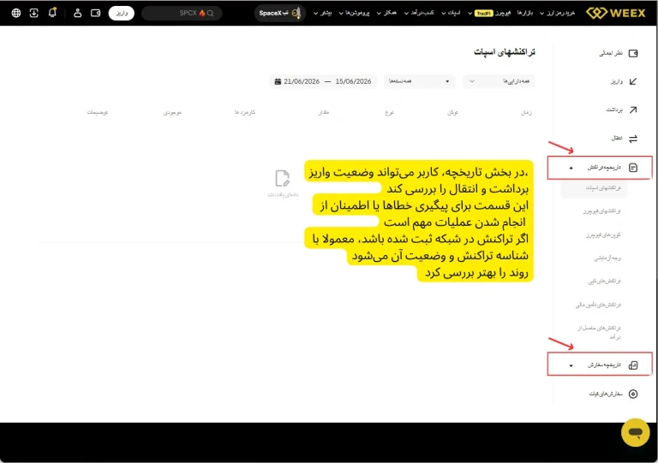Click the توکن (token) column header

452,112
